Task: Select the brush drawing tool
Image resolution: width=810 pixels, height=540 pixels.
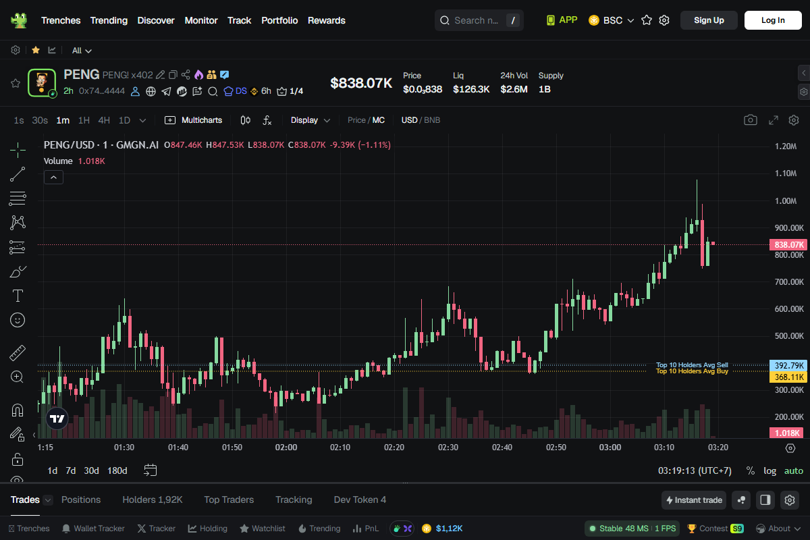Action: [x=18, y=271]
